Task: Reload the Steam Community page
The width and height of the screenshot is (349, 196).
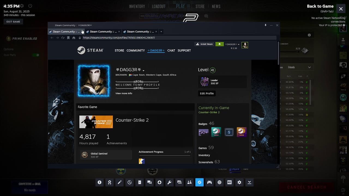Action: click(x=63, y=38)
